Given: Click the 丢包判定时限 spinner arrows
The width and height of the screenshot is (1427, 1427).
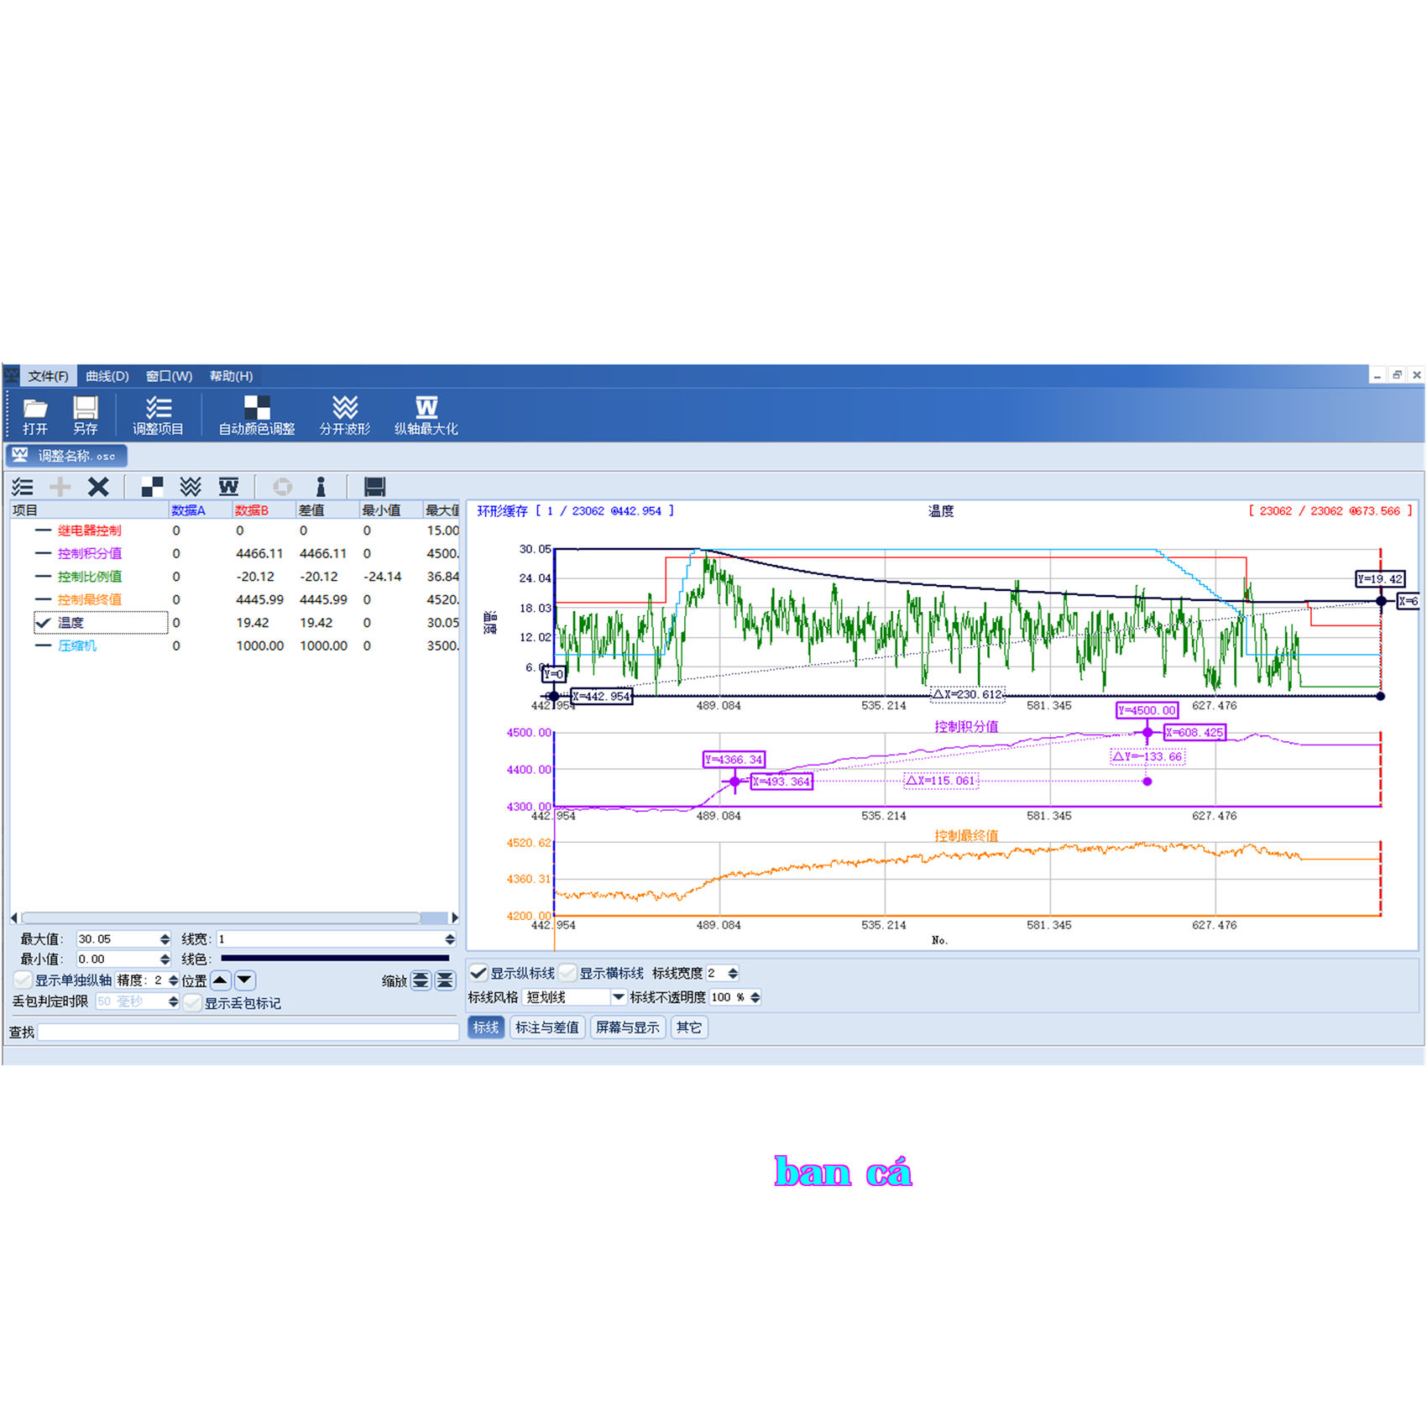Looking at the screenshot, I should tap(173, 1001).
